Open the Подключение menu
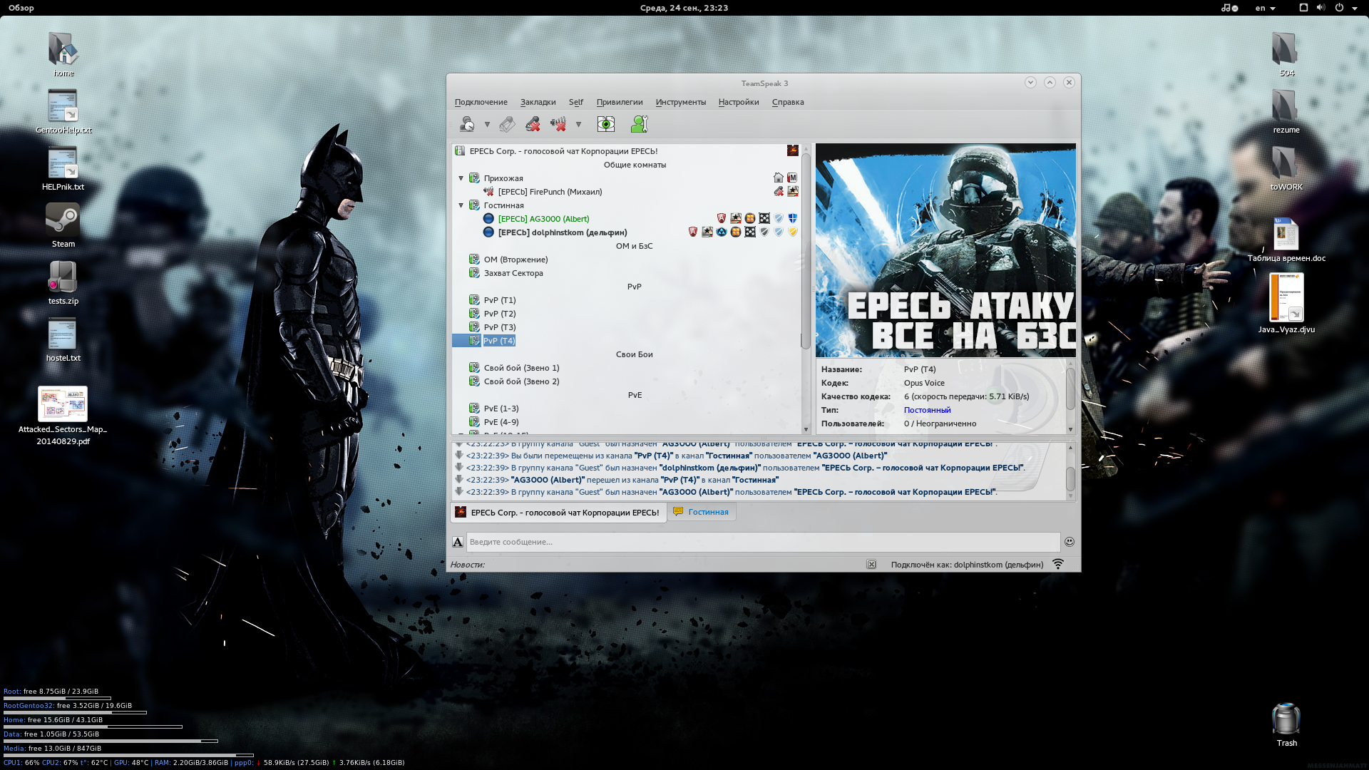Image resolution: width=1369 pixels, height=770 pixels. (x=481, y=102)
